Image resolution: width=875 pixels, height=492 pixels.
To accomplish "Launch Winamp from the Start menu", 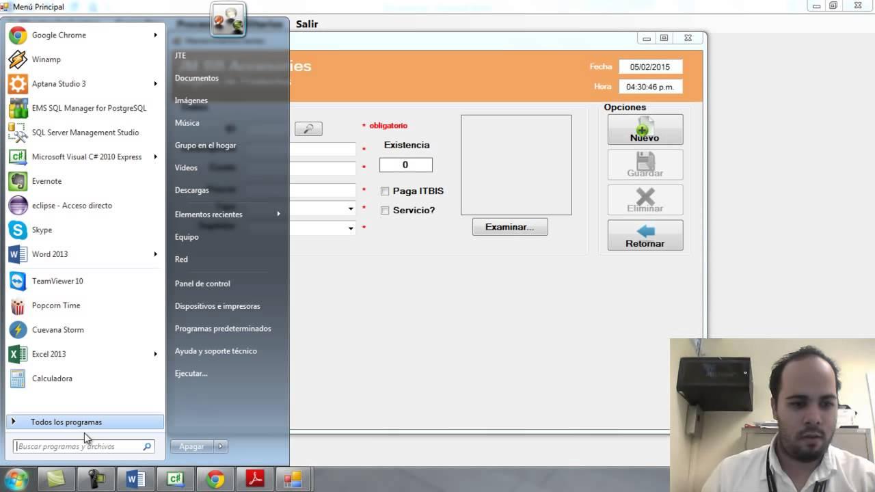I will tap(46, 59).
